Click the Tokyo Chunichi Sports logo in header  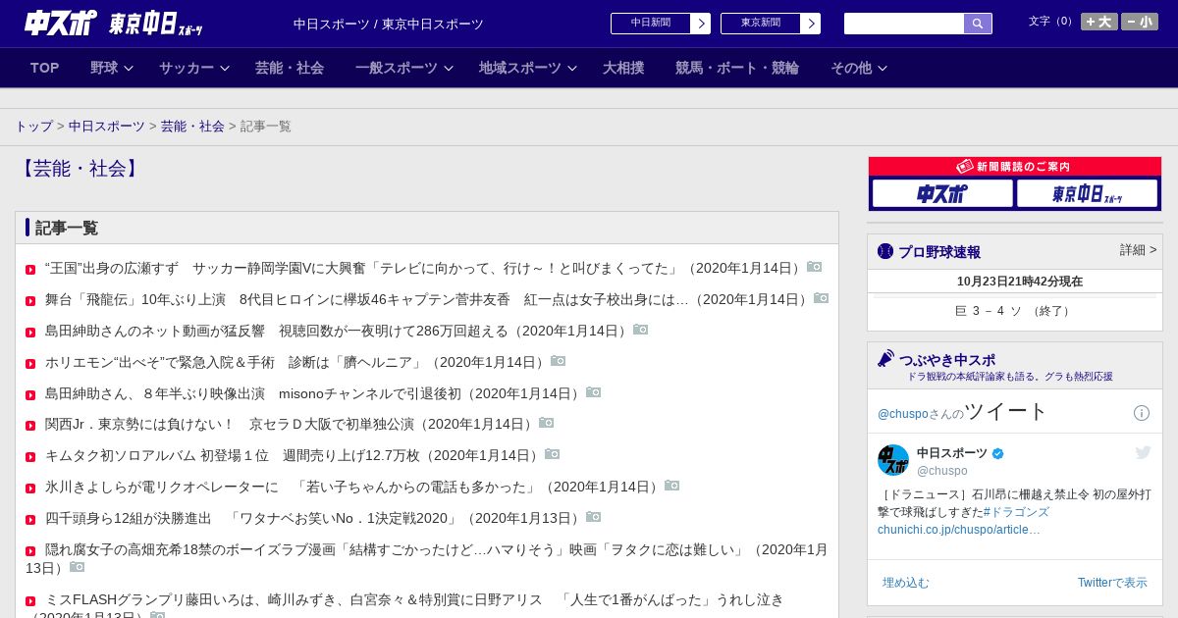(x=155, y=24)
